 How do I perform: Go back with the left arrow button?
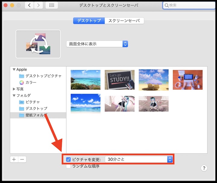tap(29, 5)
